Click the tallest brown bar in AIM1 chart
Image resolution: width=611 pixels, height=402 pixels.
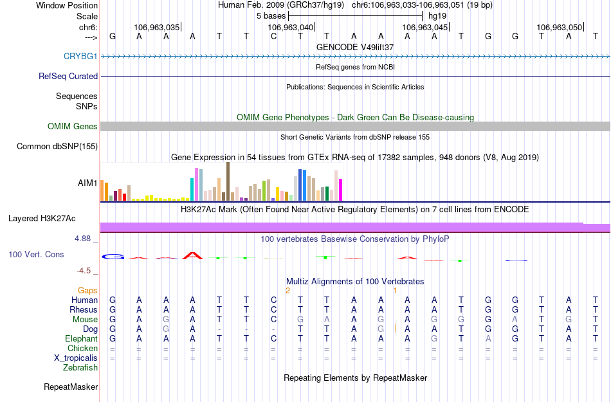228,181
